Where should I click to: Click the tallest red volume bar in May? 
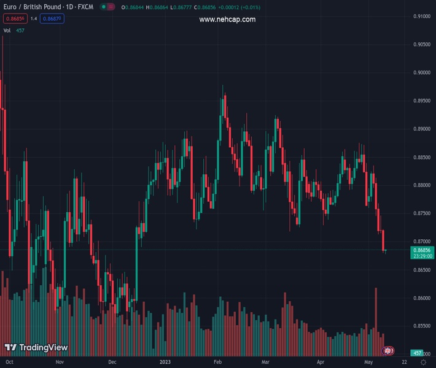pyautogui.click(x=376, y=319)
